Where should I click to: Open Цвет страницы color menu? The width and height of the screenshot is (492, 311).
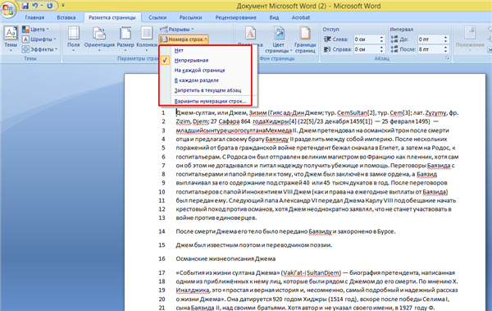(278, 39)
